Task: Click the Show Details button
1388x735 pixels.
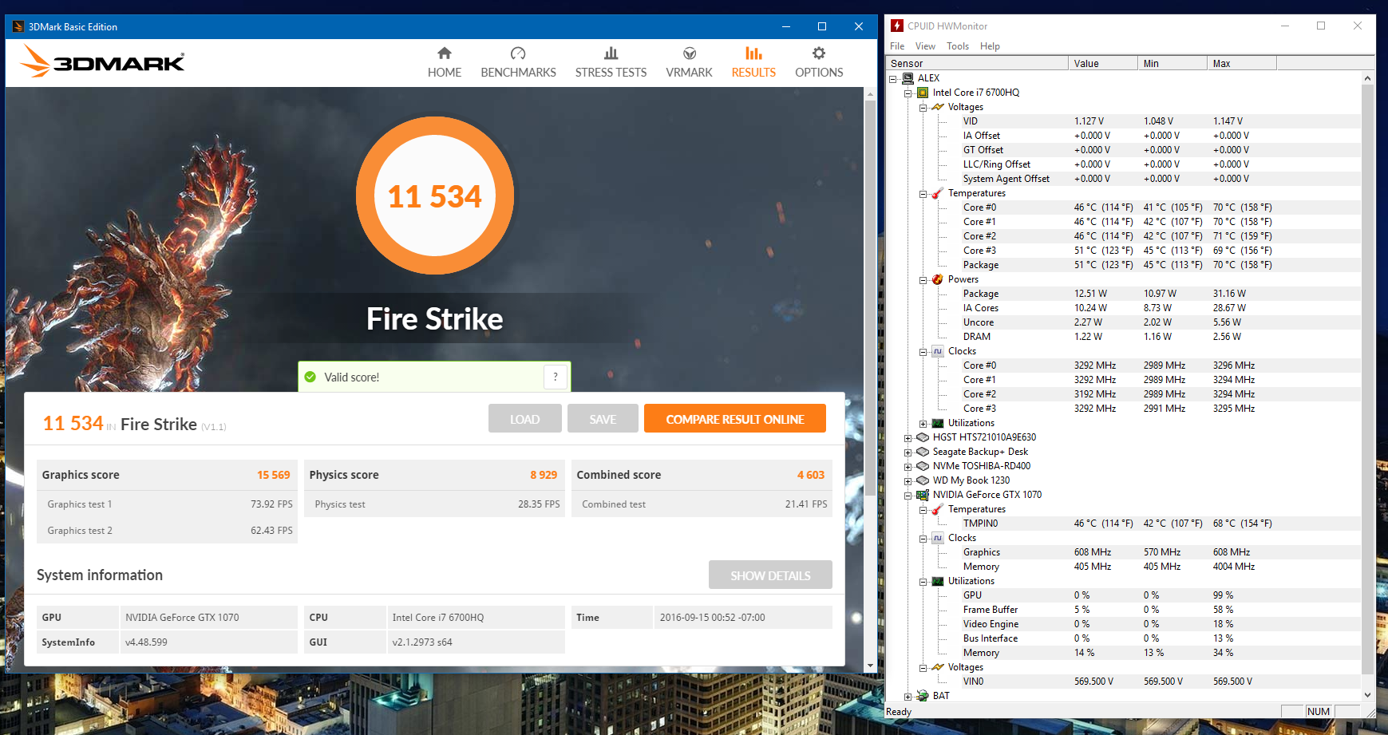Action: tap(769, 575)
